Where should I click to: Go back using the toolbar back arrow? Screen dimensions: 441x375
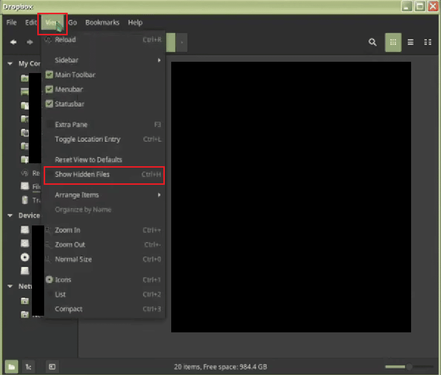[13, 42]
